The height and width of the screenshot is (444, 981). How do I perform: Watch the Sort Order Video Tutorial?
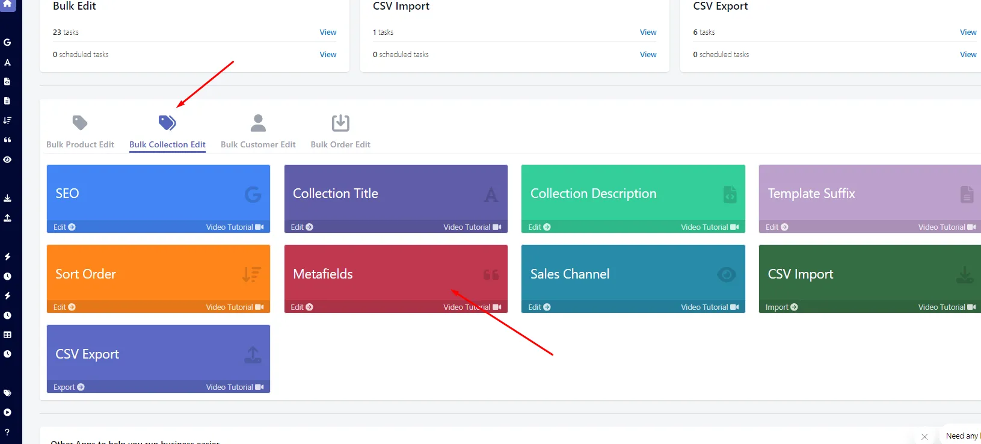[235, 307]
